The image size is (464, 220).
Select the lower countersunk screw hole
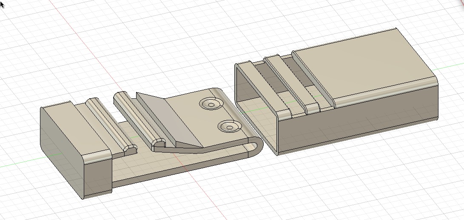(x=228, y=126)
